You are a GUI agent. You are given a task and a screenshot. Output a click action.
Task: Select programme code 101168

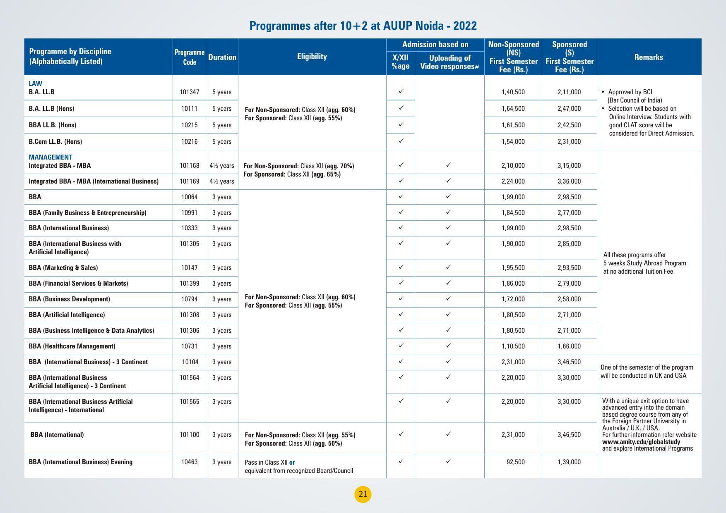[190, 165]
